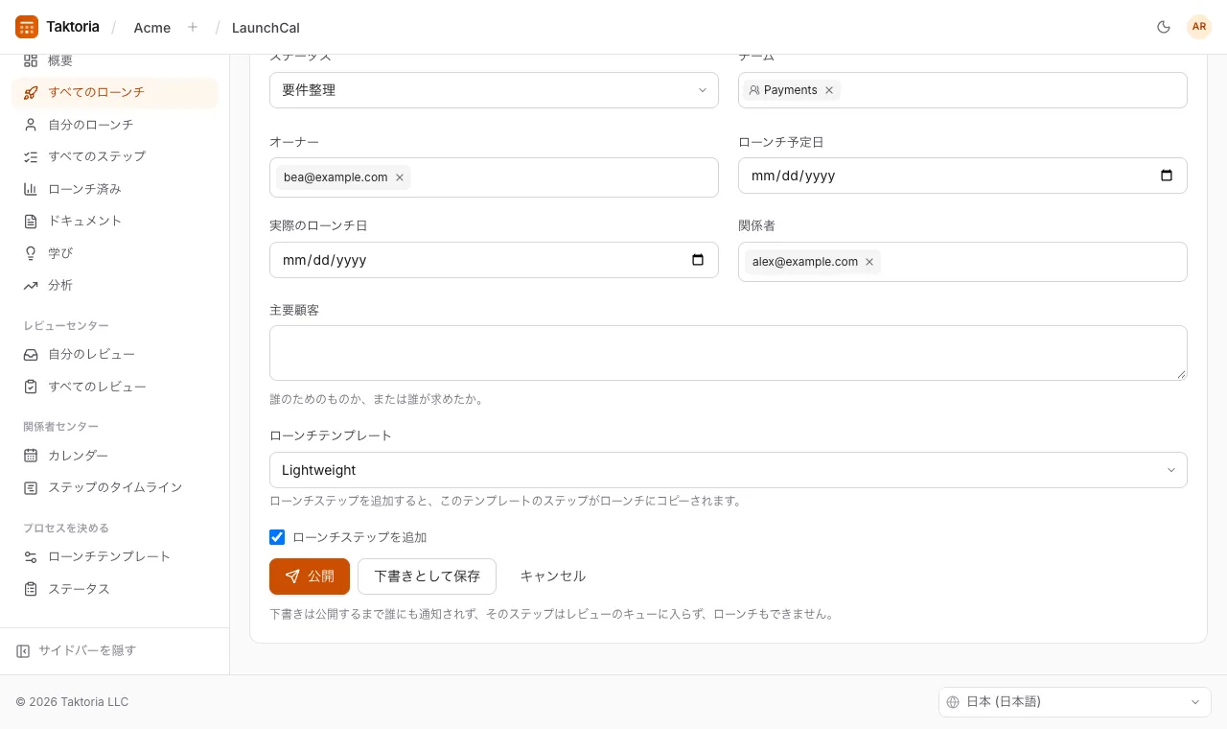The width and height of the screenshot is (1227, 729).
Task: Click the globe icon in language selector
Action: (x=953, y=702)
